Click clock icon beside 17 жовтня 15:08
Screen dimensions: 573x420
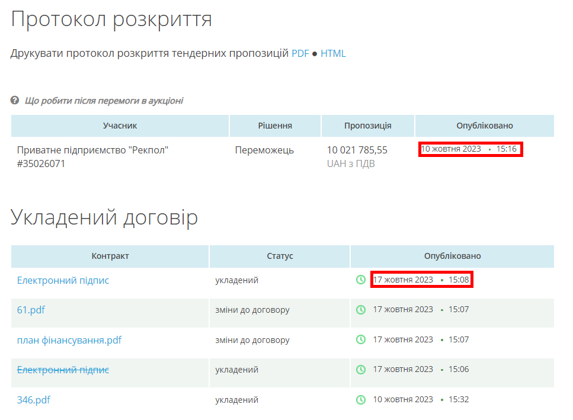(361, 280)
